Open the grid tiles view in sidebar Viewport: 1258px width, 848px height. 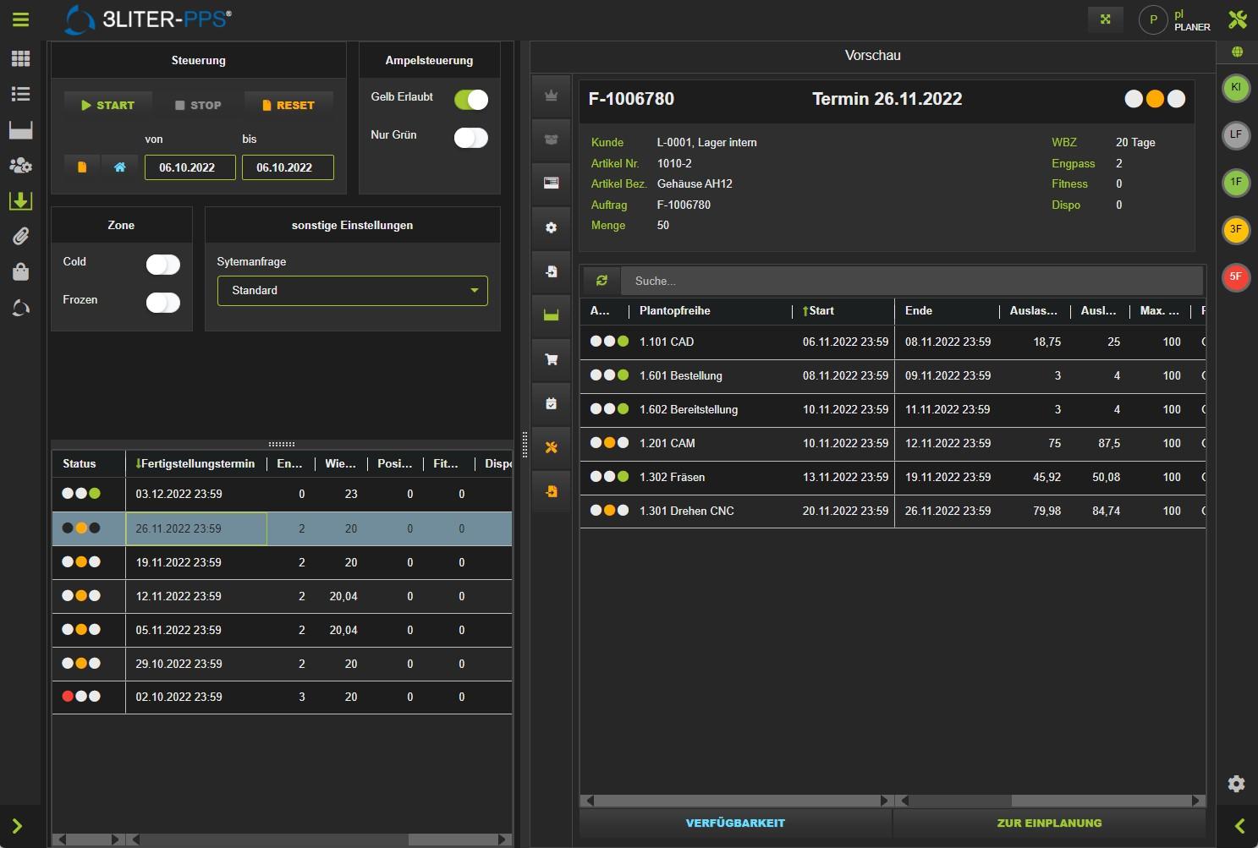[20, 58]
